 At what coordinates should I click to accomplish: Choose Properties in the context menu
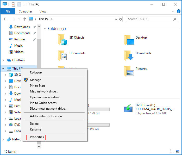point(54,137)
